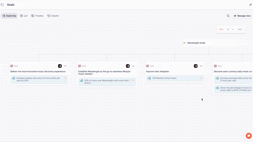The height and width of the screenshot is (142, 253).
Task: Open key result 'Increase average daily active'
Action: point(233,80)
